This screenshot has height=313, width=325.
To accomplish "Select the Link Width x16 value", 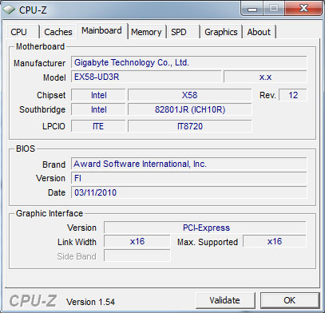I will [137, 241].
